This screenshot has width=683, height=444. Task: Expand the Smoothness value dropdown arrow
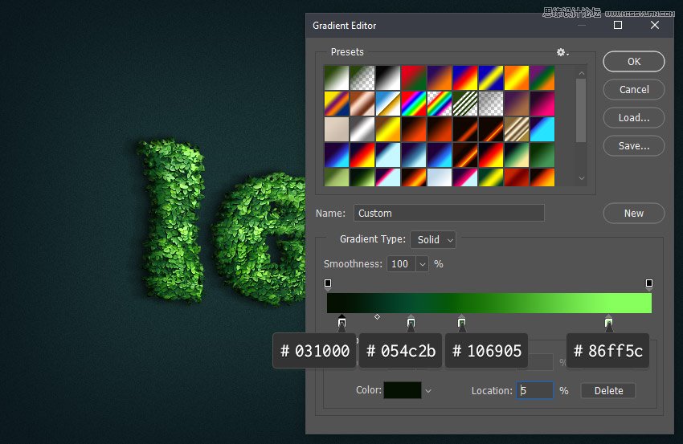(x=422, y=264)
